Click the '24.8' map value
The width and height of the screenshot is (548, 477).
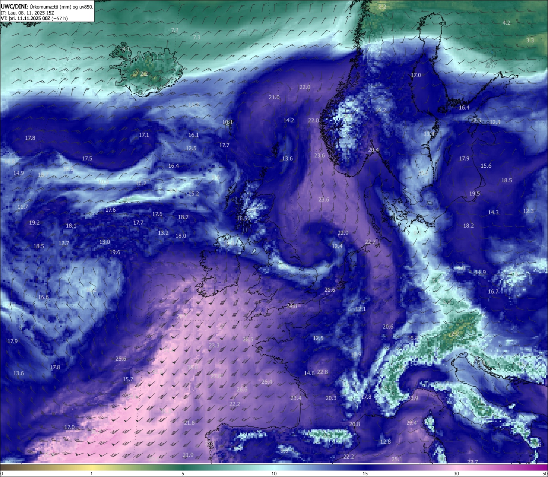[x=292, y=306]
